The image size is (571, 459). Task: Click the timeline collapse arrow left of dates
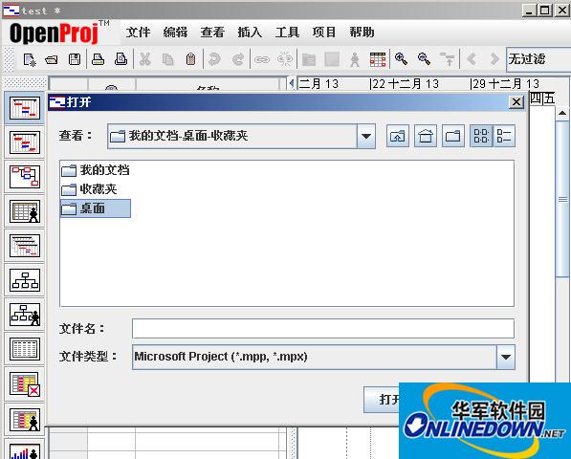(292, 83)
